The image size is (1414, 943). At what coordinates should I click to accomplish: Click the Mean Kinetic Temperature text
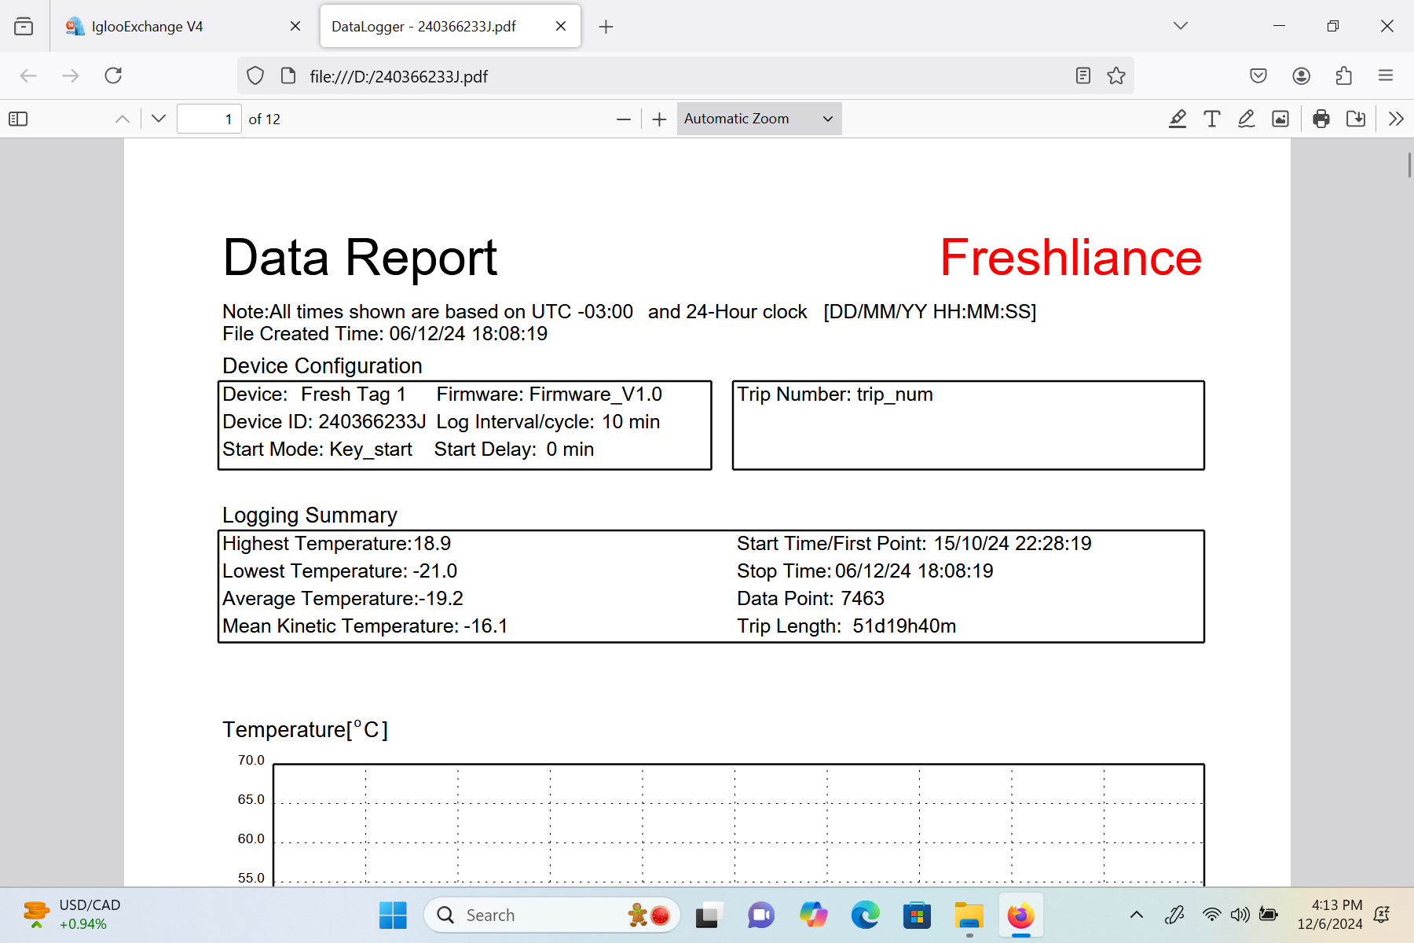click(365, 626)
